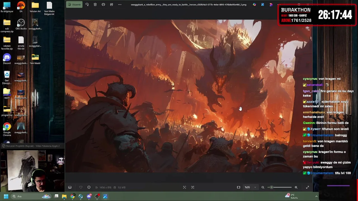Open the purple Clipchamp icon in title bar
This screenshot has height=201, width=358.
[271, 4]
